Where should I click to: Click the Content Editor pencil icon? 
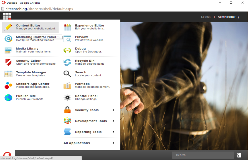pos(8,27)
